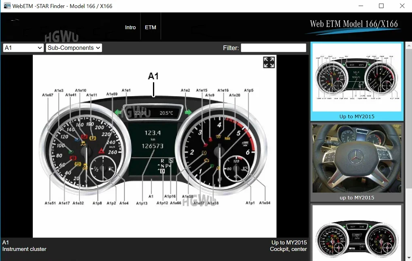Expand the diagram to fullscreen
412x261 pixels.
[x=269, y=62]
